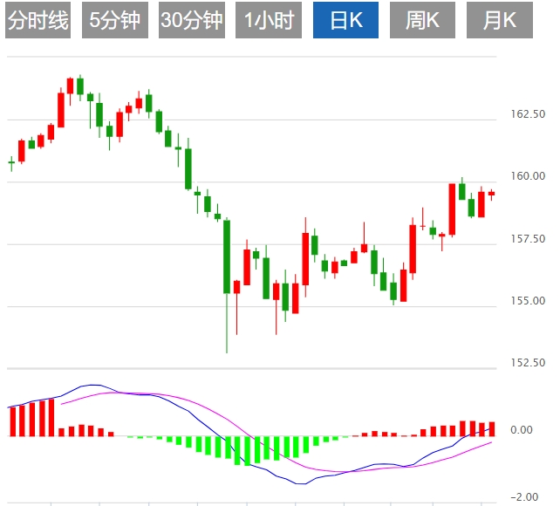Click the deepest green MACD histogram bar
560x506 pixels.
pyautogui.click(x=247, y=450)
